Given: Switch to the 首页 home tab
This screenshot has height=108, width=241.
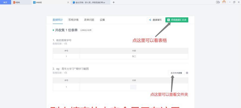Looking at the screenshot, I should pos(5,2).
